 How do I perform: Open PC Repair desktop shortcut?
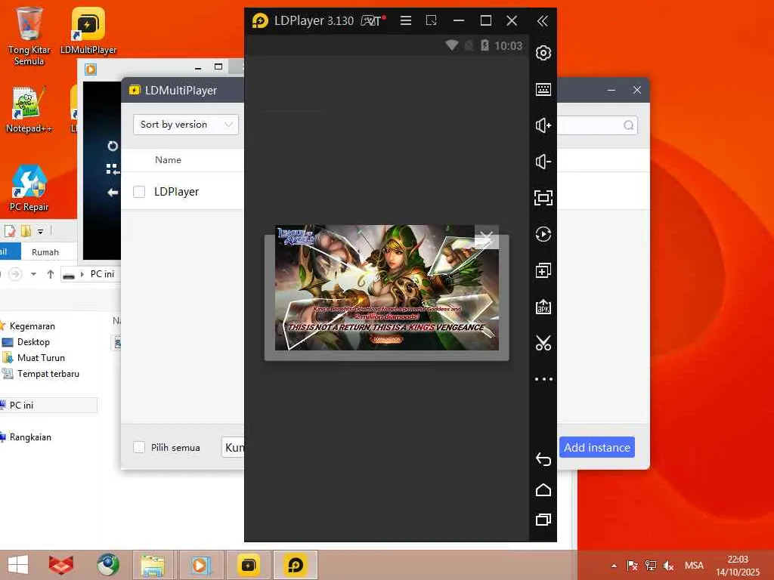pyautogui.click(x=29, y=188)
